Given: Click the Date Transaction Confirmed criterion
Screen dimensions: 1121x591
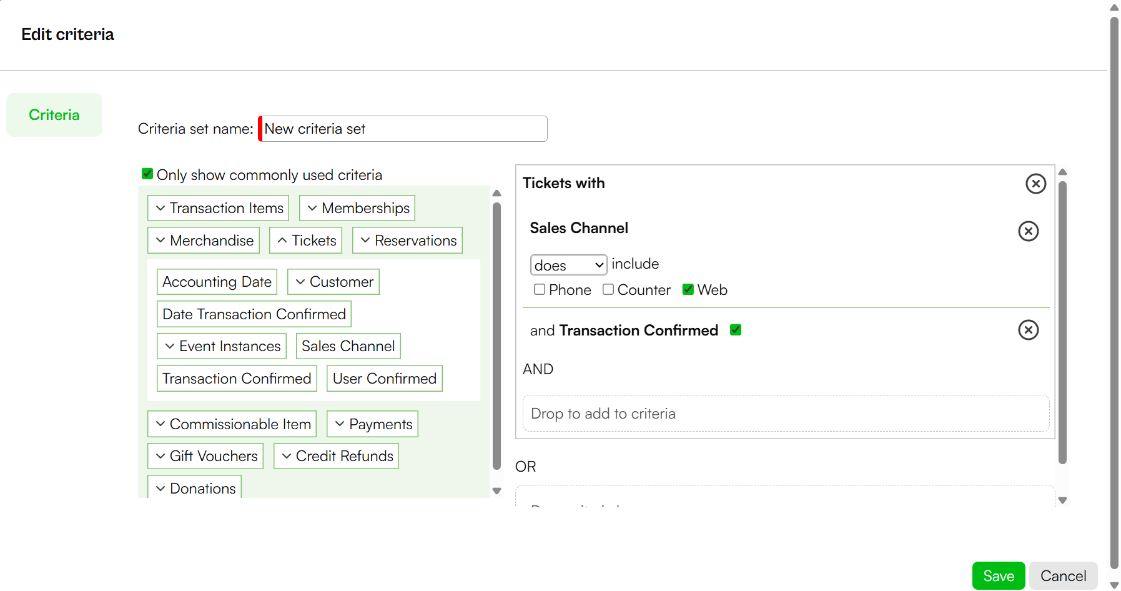Looking at the screenshot, I should (254, 314).
